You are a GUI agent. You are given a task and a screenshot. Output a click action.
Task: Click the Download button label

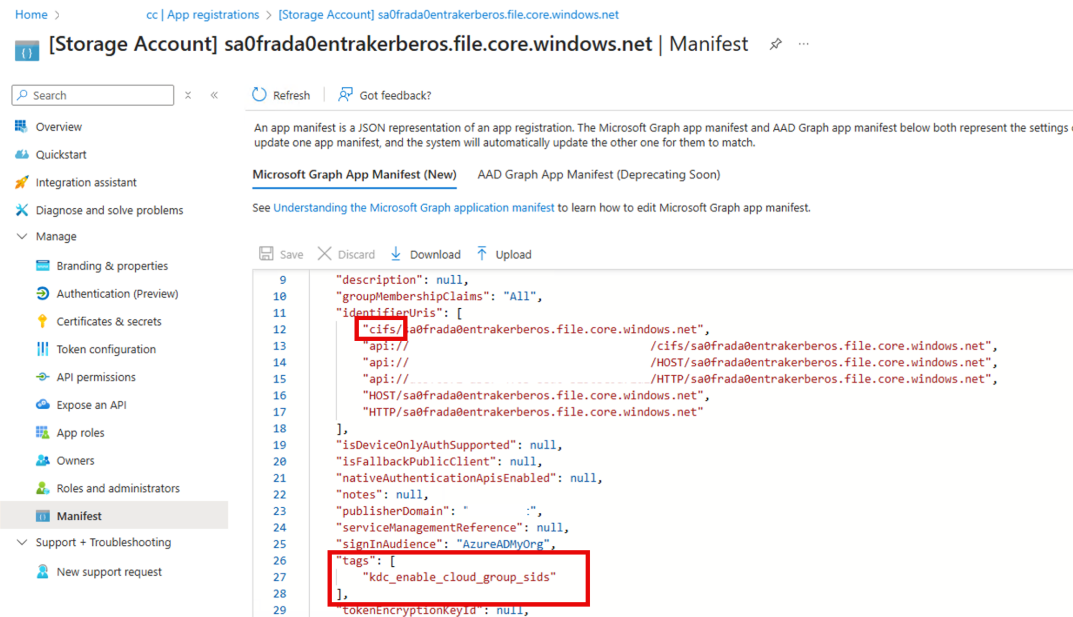point(435,254)
